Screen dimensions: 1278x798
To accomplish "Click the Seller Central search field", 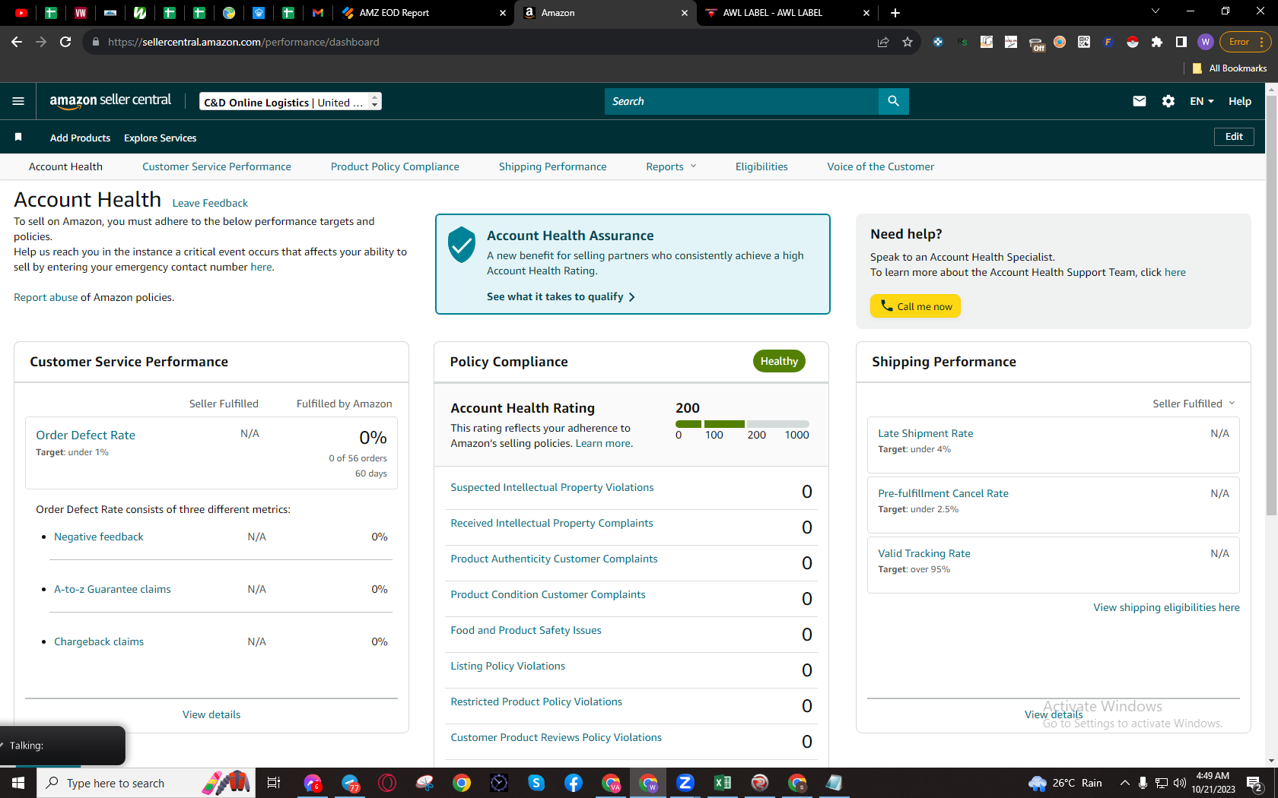I will tap(742, 101).
